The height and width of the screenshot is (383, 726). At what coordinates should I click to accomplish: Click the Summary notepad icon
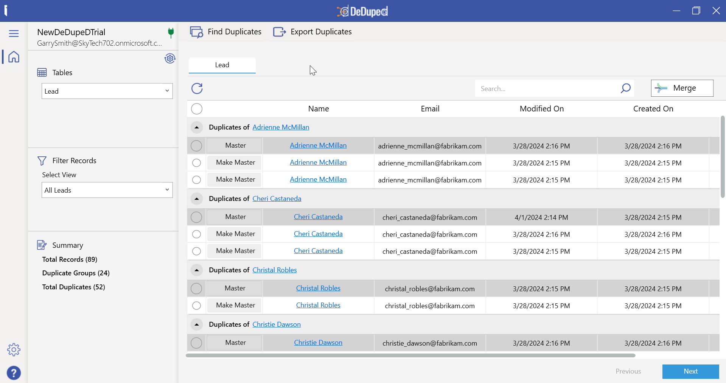pos(42,245)
